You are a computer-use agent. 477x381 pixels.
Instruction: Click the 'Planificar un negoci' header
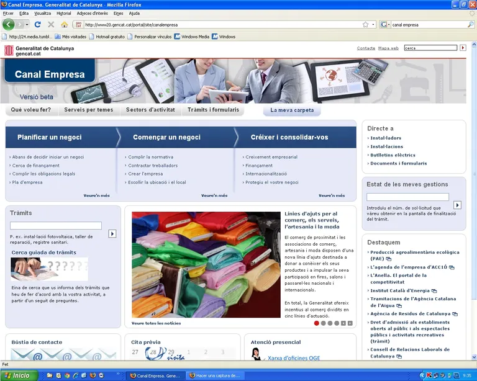click(x=50, y=137)
